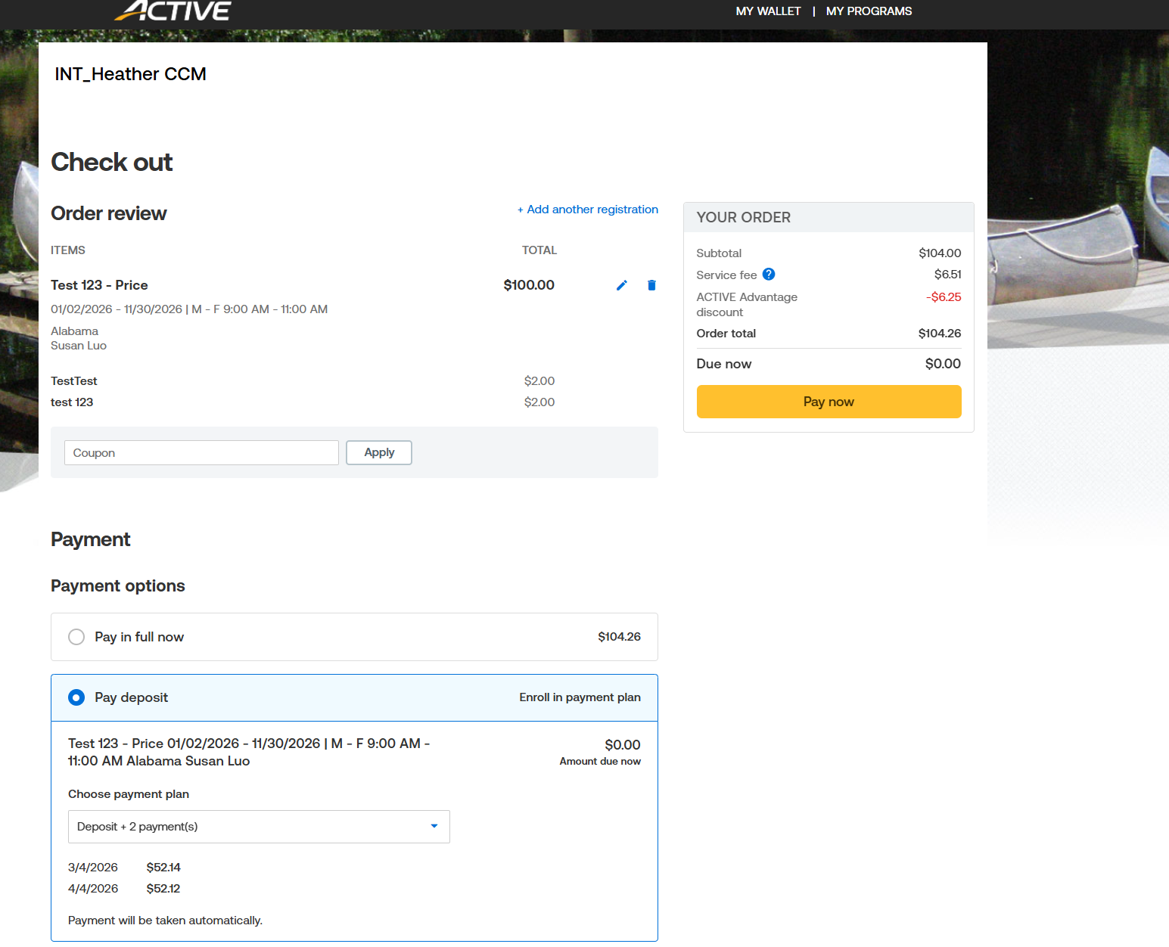Focus the Coupon input field
1169x947 pixels.
(201, 453)
